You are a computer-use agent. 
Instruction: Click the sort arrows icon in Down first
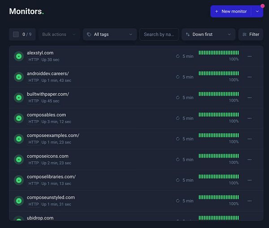click(188, 35)
